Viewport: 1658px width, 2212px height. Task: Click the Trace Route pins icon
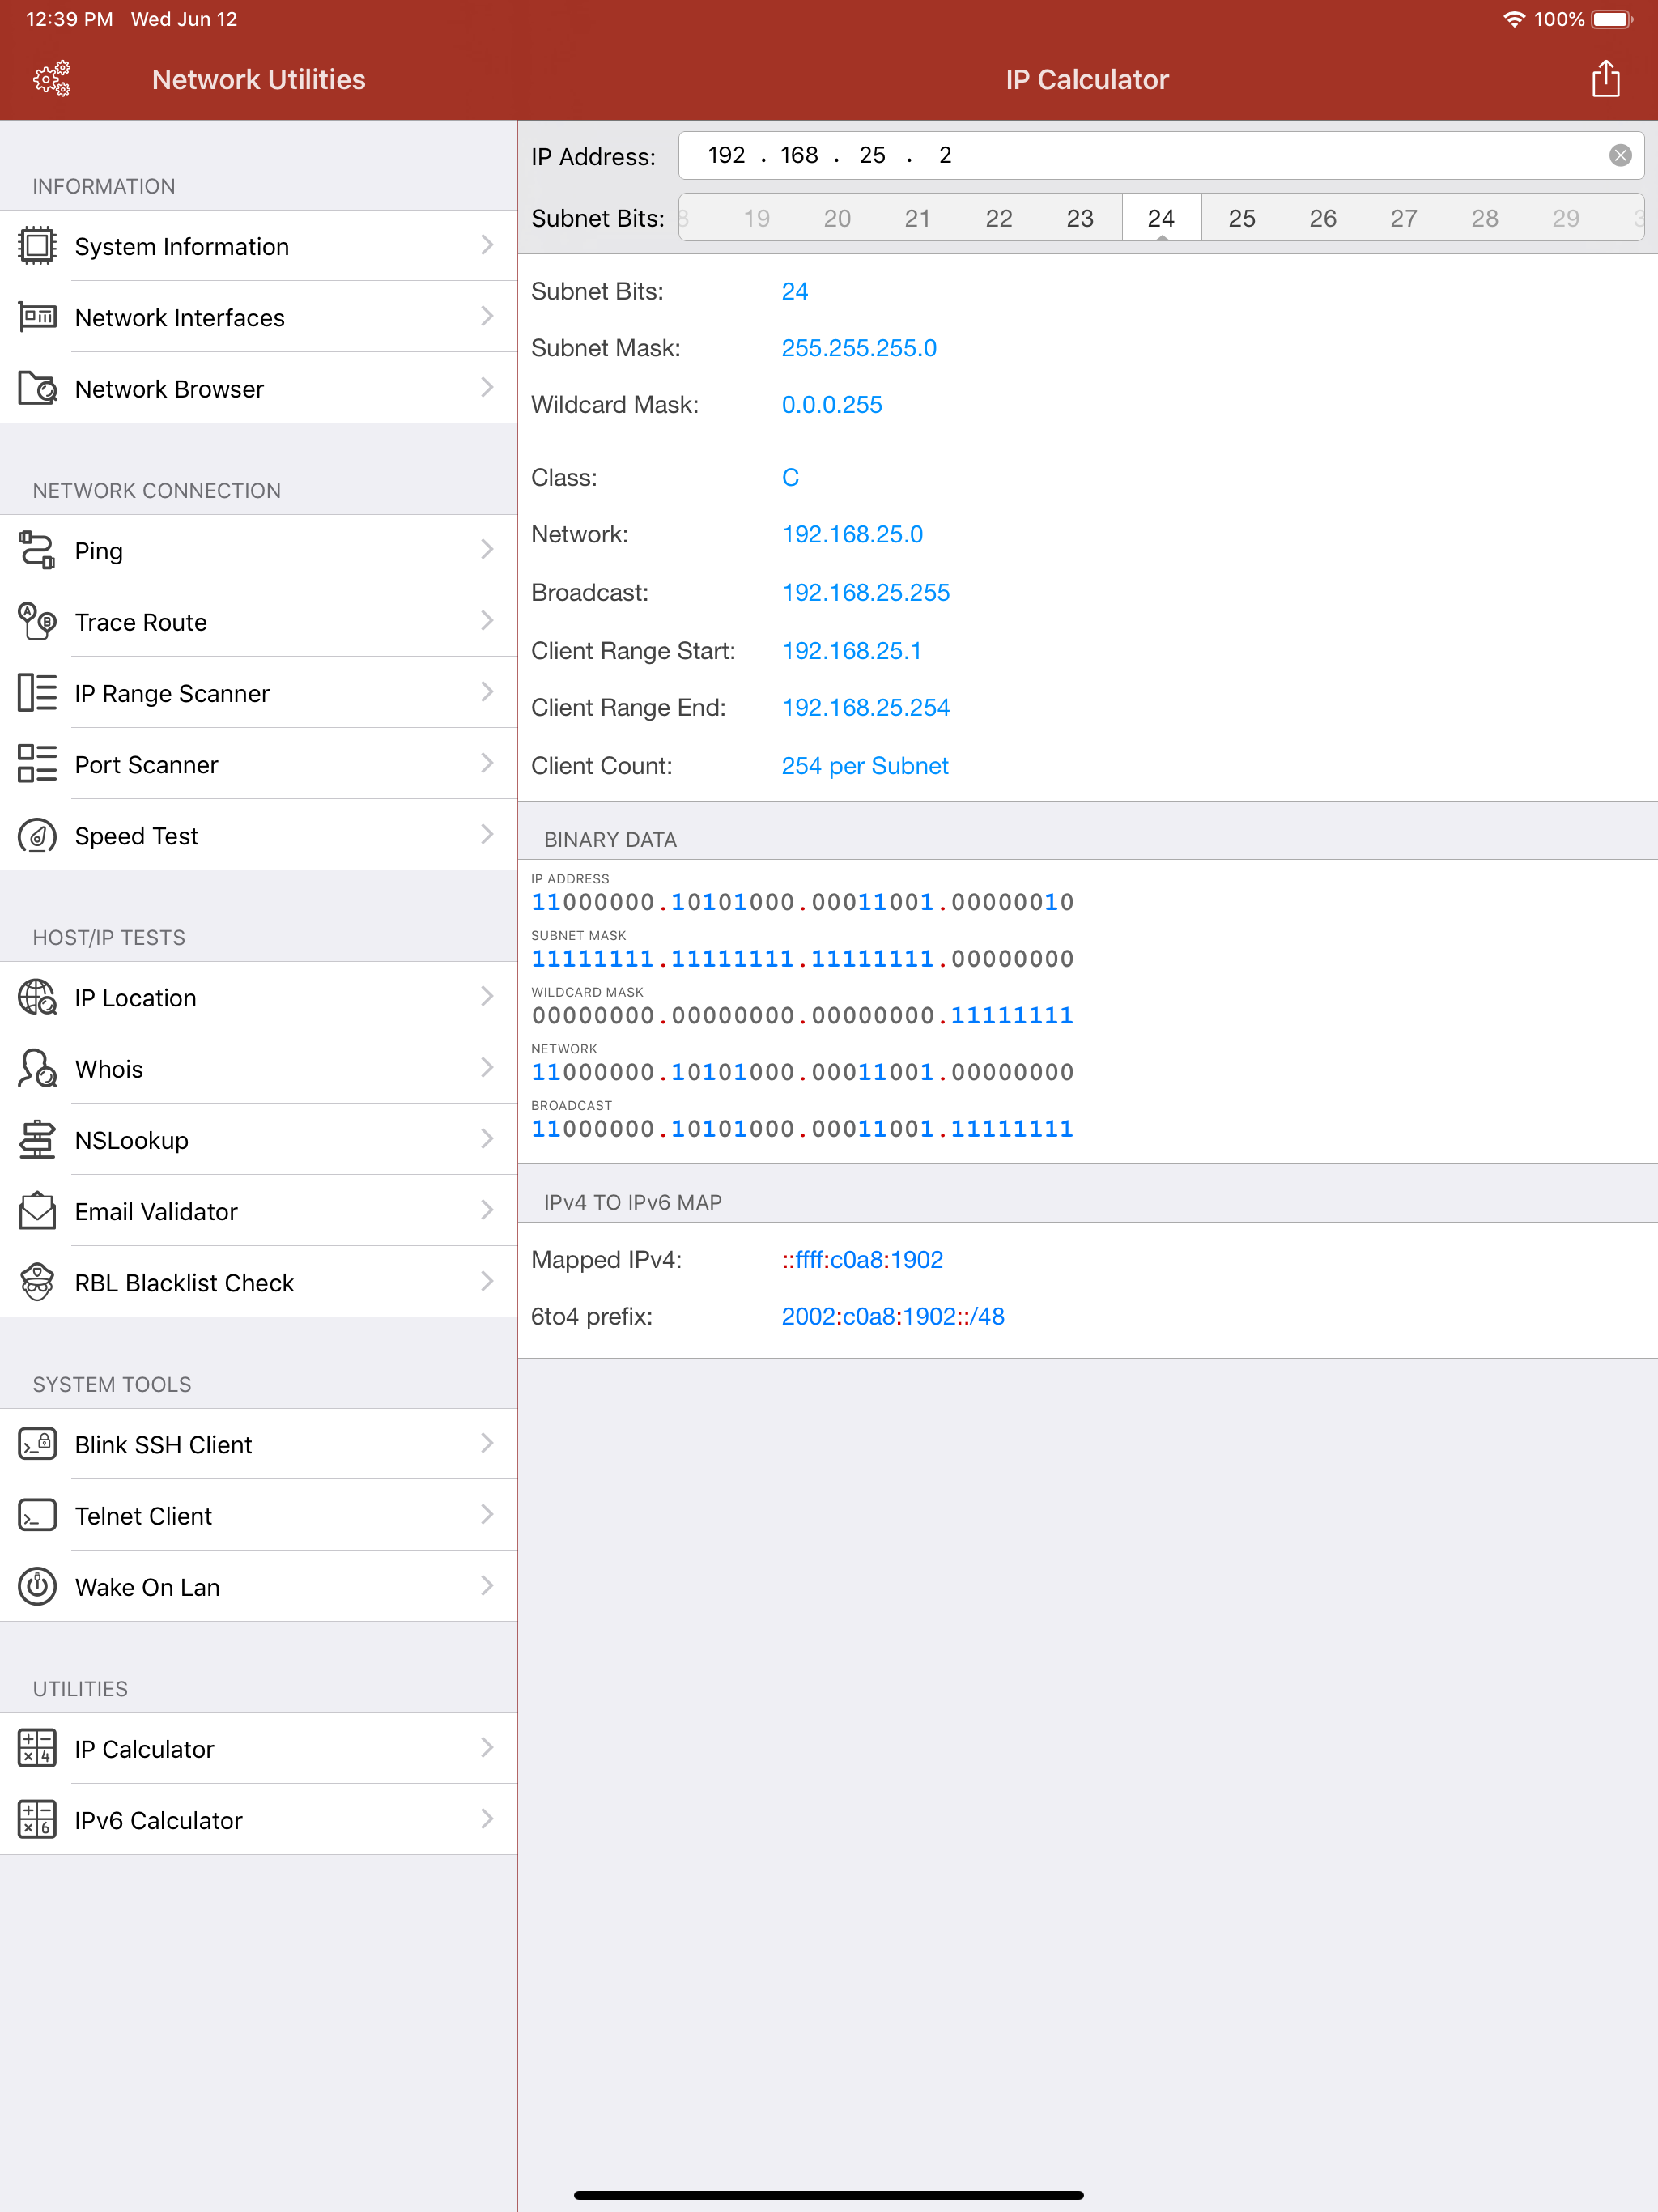(x=37, y=621)
